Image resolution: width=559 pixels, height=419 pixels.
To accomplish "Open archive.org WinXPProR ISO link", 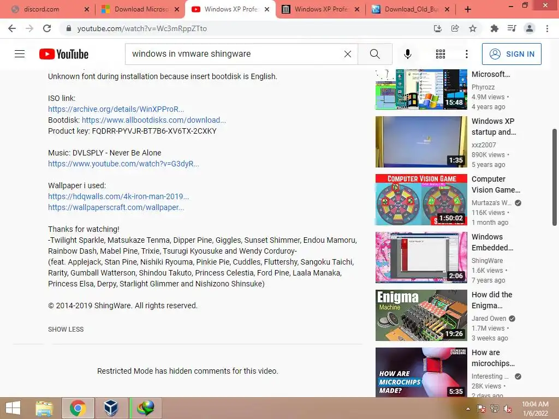I will (x=116, y=109).
